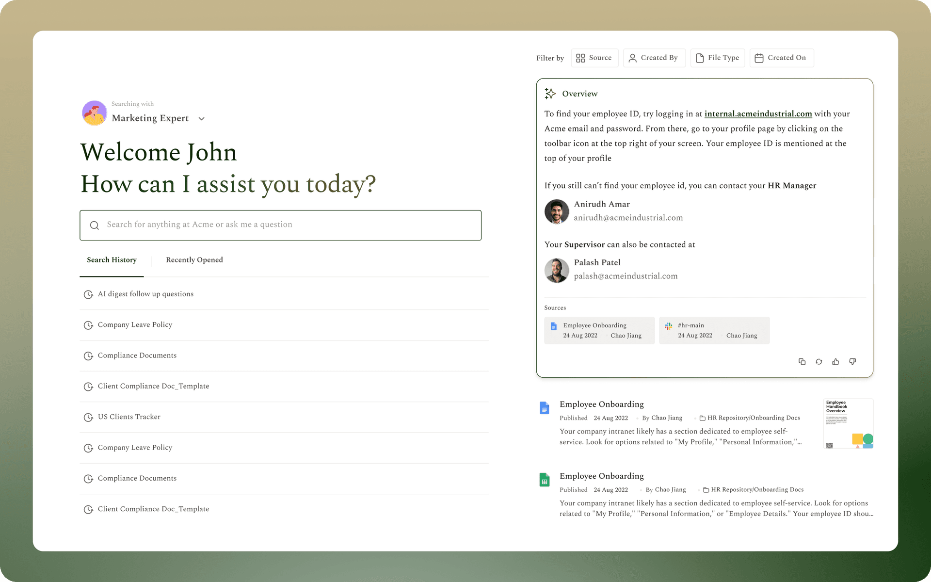Click 'Anirudh Amar' name in Overview
This screenshot has height=582, width=931.
602,204
